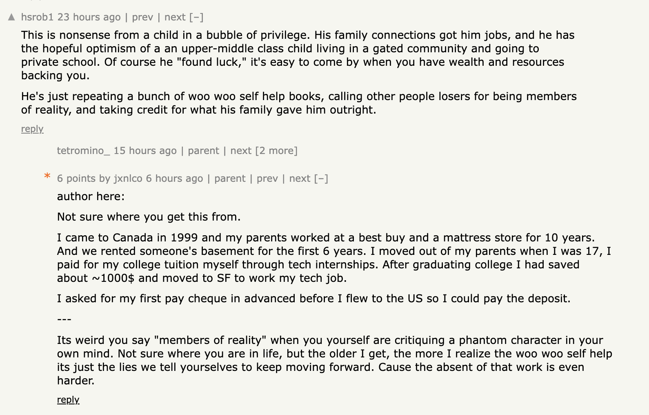Reply to hsrob1's comment
The image size is (649, 415).
point(32,129)
